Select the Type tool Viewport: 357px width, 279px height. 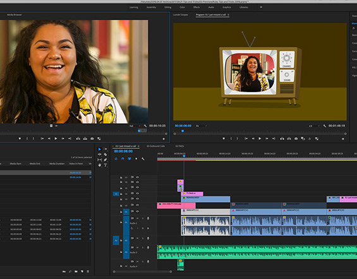point(106,165)
